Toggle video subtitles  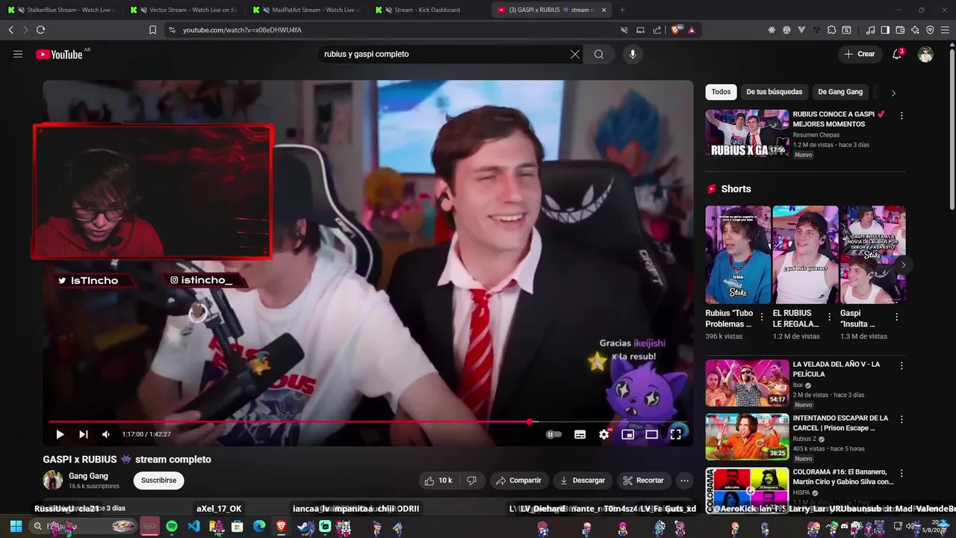(580, 434)
